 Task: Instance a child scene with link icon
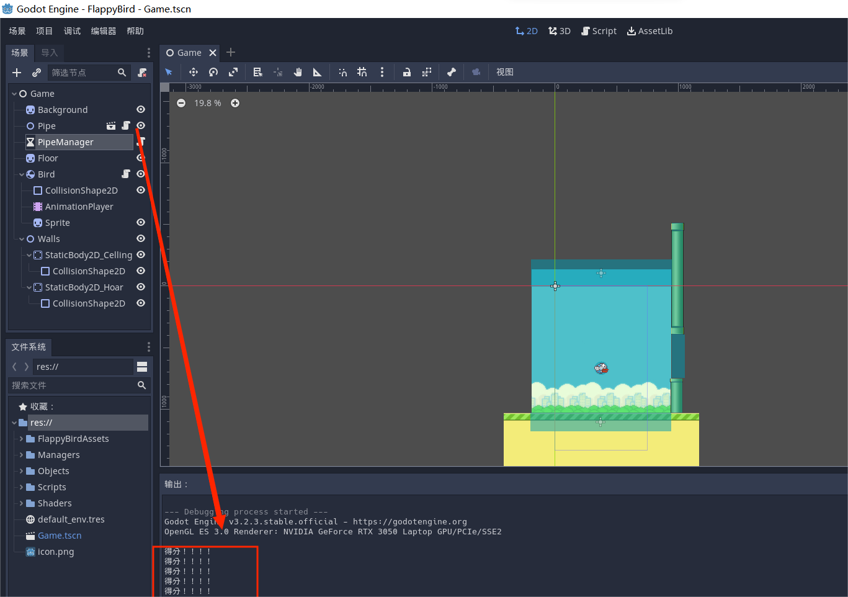[x=37, y=73]
